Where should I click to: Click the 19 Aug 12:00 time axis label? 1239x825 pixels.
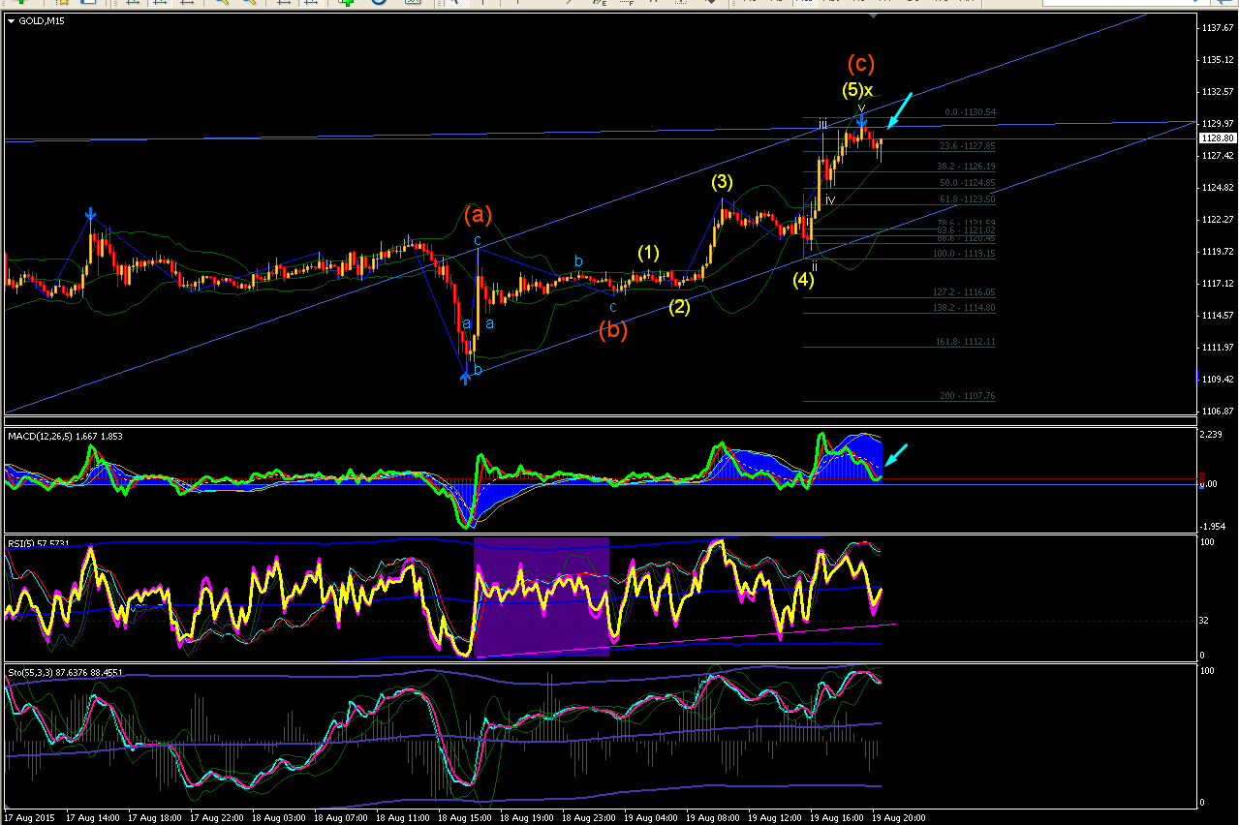tap(775, 818)
